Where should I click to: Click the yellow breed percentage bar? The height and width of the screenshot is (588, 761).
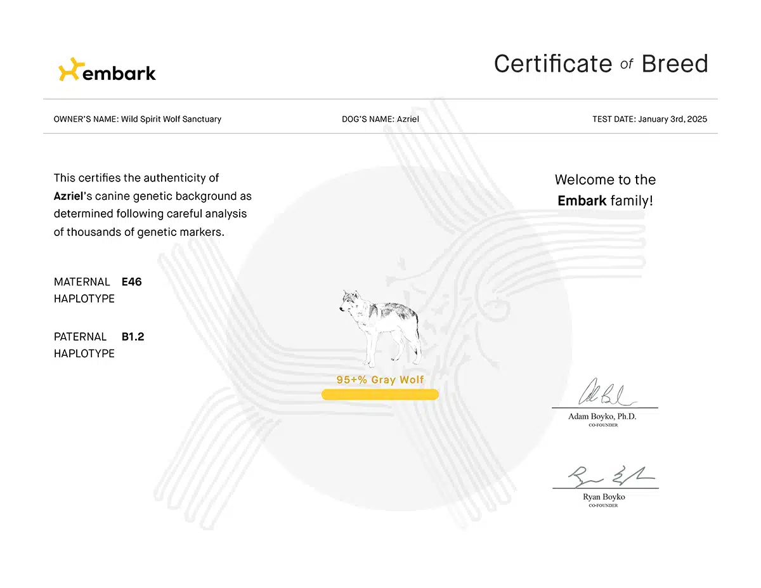[x=380, y=395]
